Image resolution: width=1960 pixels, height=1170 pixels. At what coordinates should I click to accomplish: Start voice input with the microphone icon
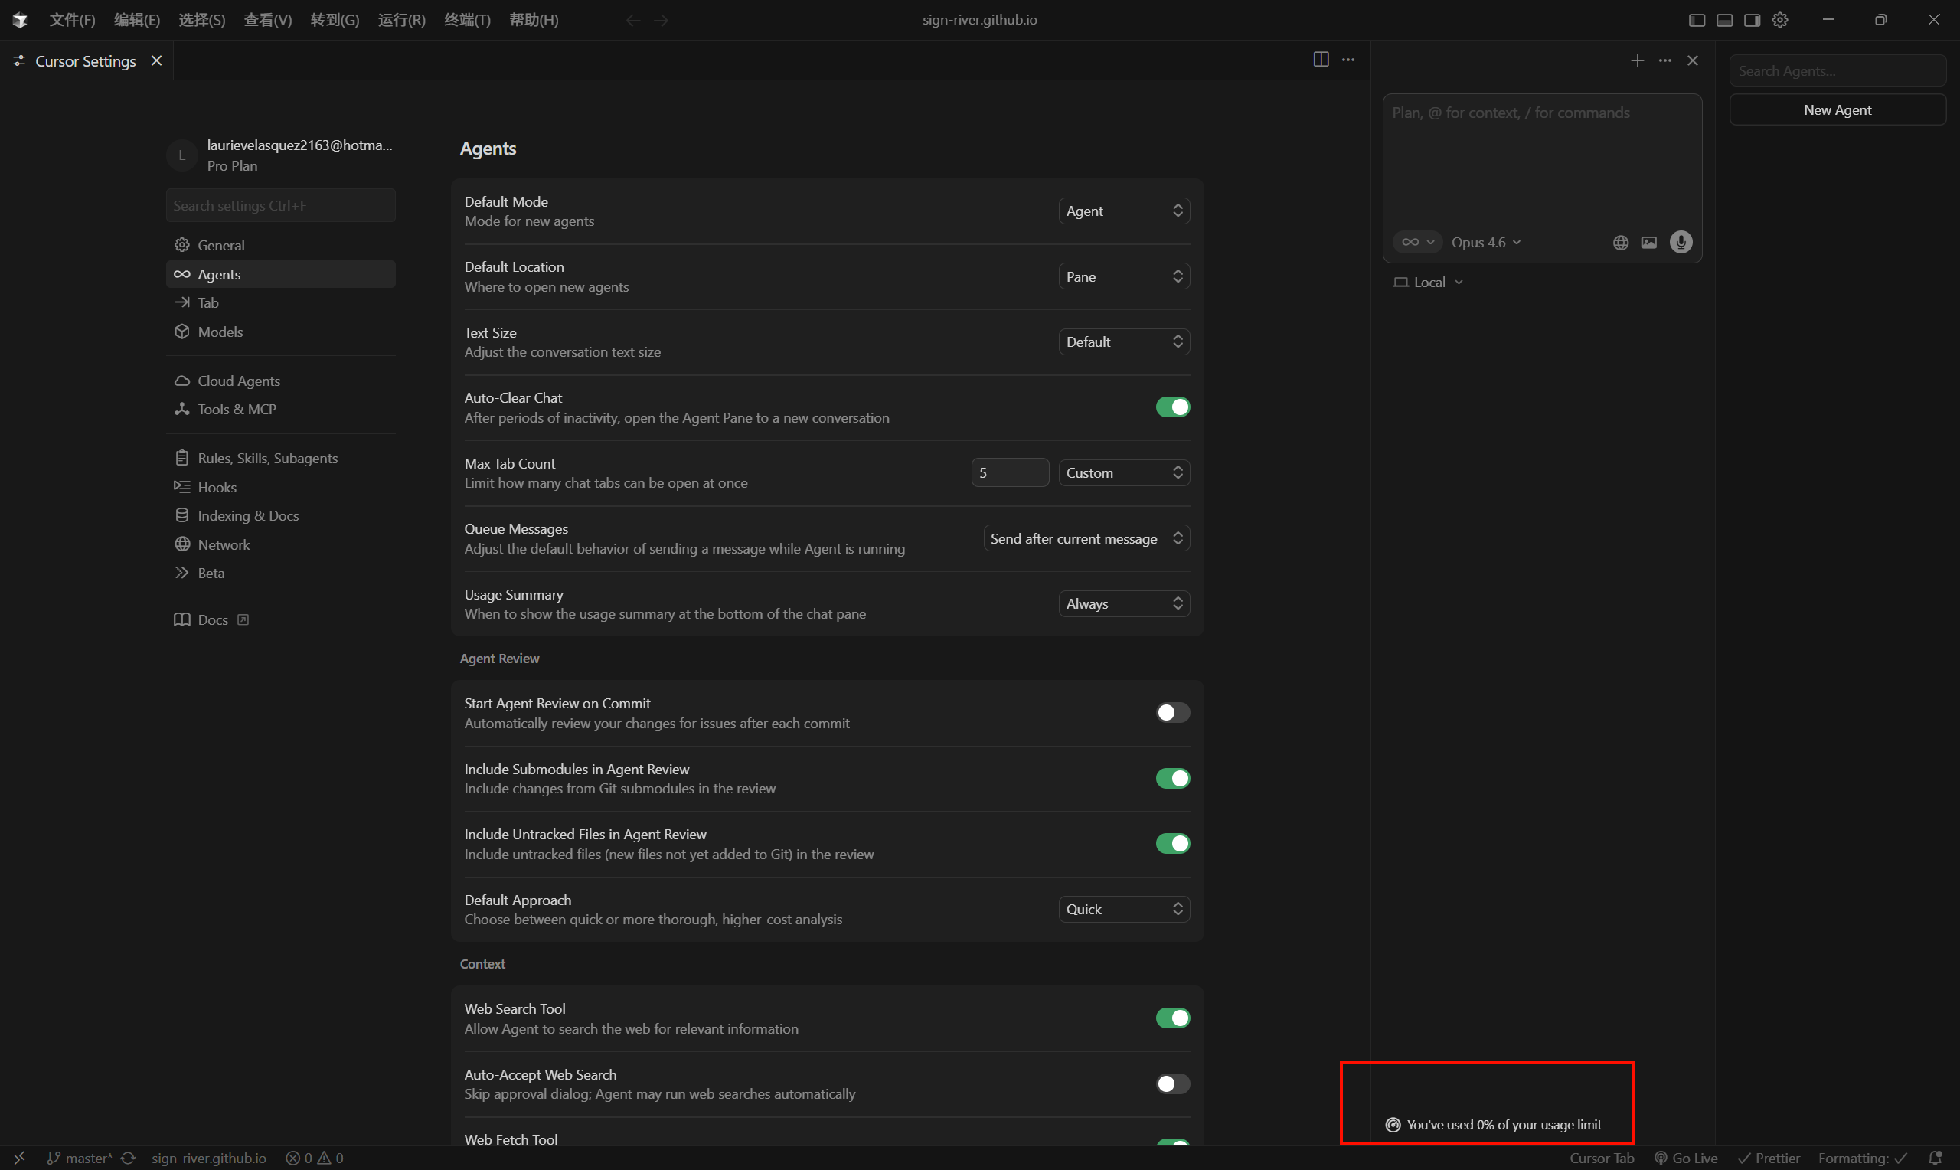(1681, 242)
